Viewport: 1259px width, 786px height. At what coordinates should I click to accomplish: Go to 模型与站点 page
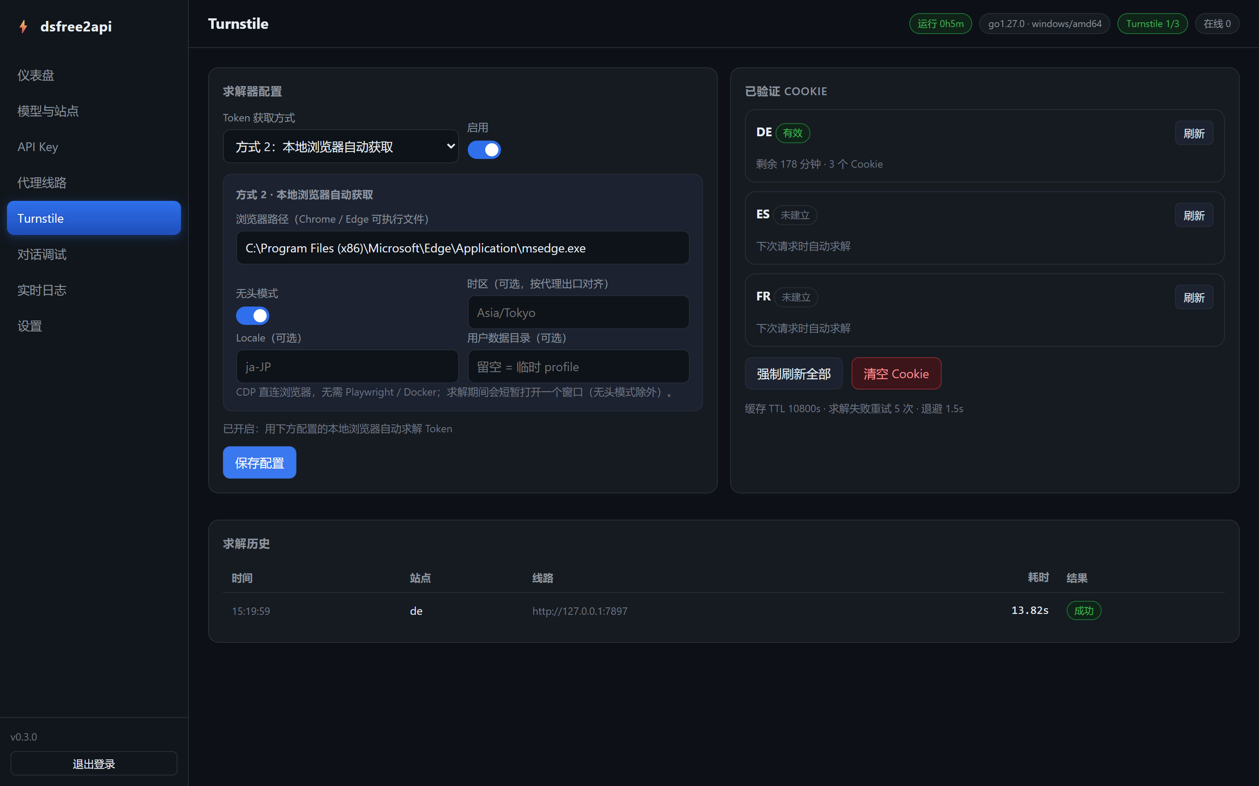point(94,111)
